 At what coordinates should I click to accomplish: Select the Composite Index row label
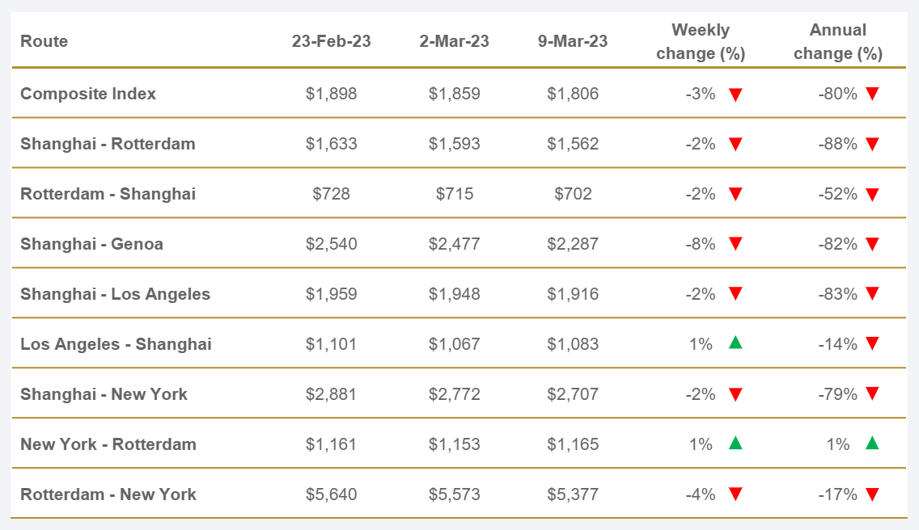(x=88, y=94)
